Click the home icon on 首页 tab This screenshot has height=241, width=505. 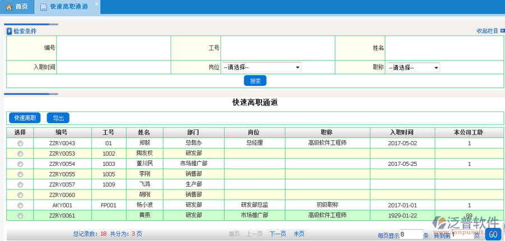coord(8,7)
